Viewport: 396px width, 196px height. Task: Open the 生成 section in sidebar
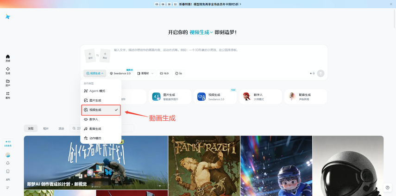tap(8, 71)
